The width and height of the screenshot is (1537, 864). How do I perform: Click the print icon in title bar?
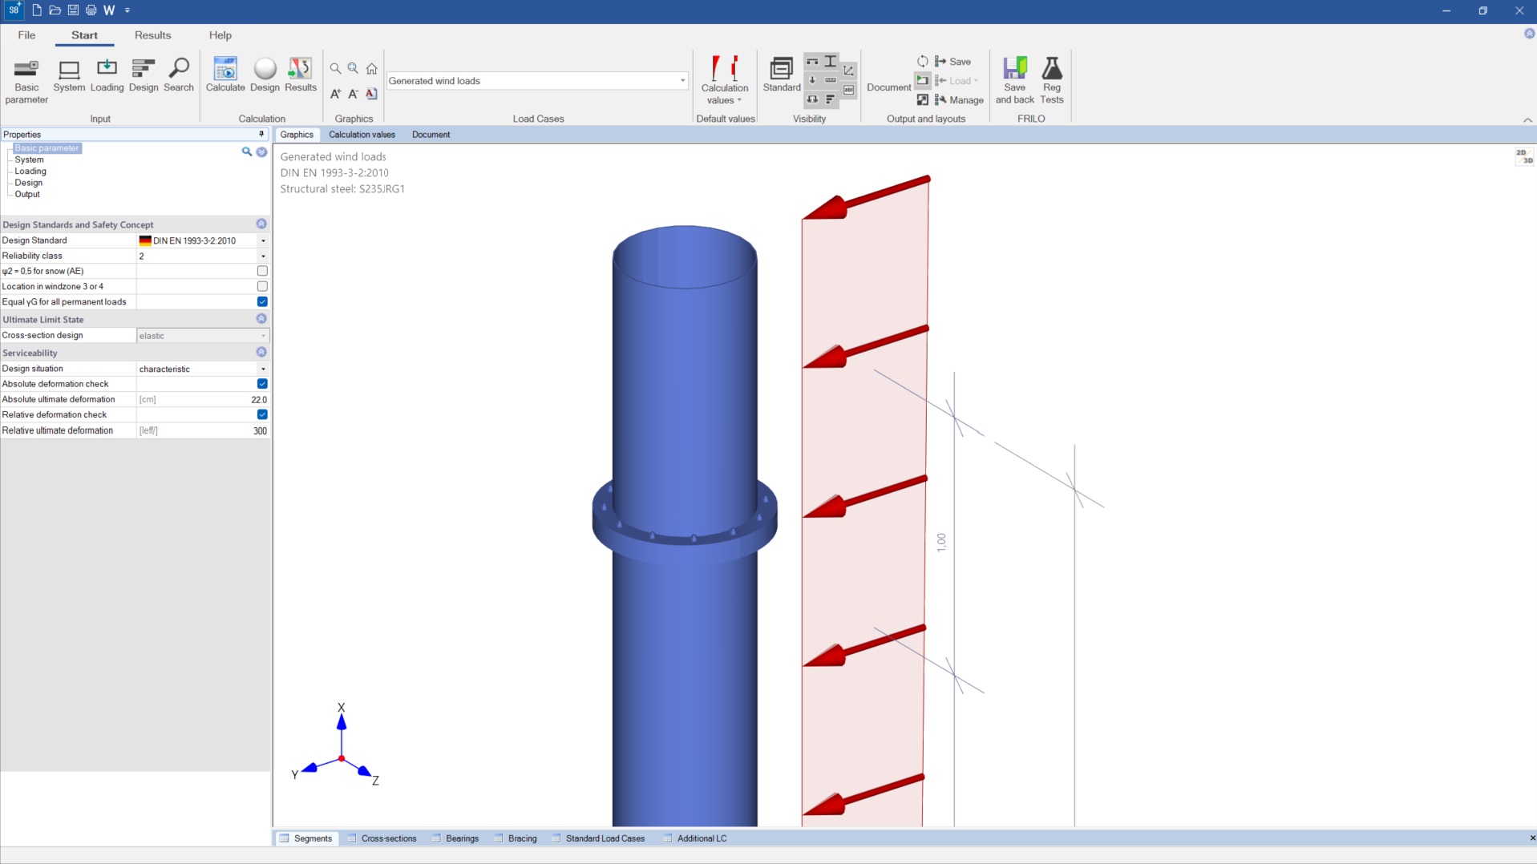point(91,10)
